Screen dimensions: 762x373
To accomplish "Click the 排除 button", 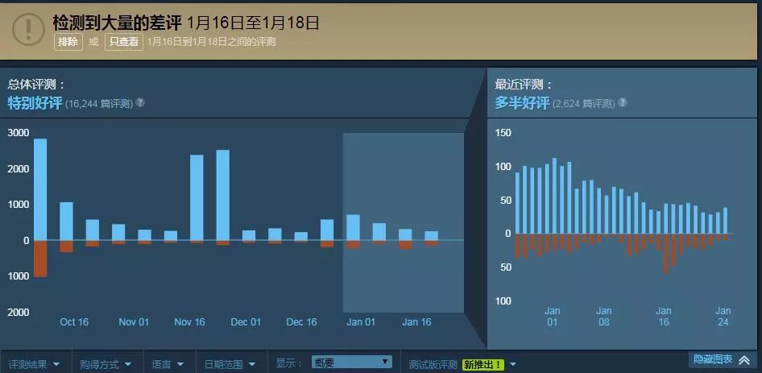I will click(x=68, y=42).
